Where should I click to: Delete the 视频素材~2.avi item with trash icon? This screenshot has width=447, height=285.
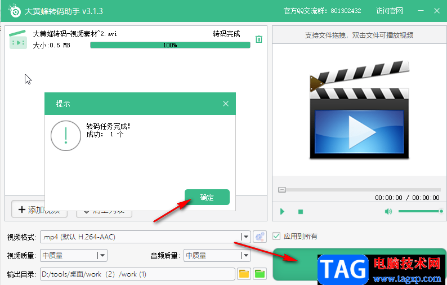258,39
